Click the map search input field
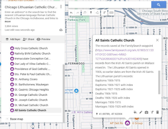 point(110,5)
